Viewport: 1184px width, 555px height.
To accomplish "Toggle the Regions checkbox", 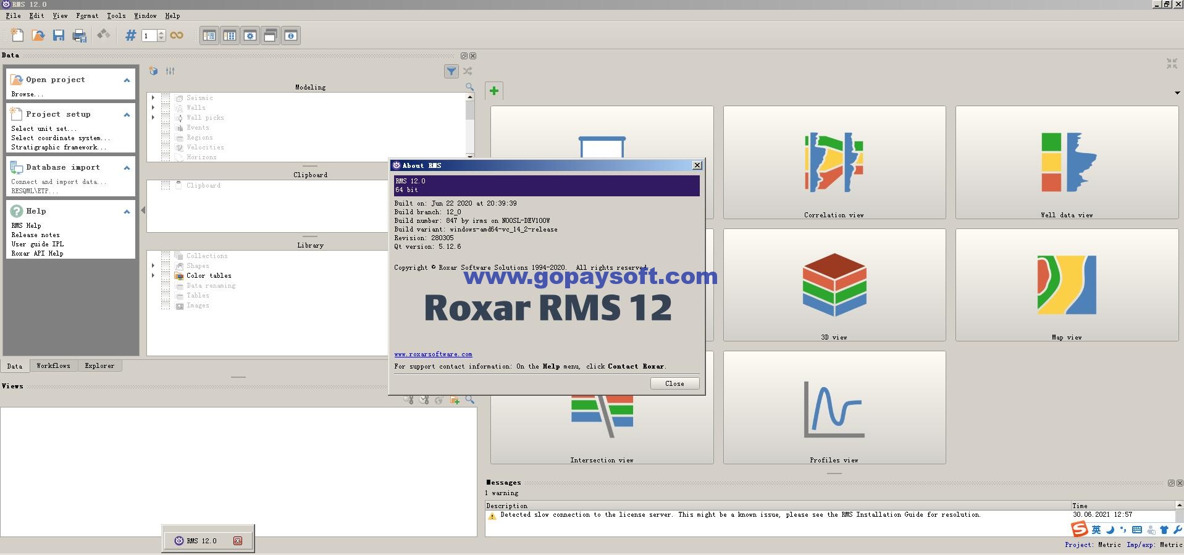I will [166, 137].
